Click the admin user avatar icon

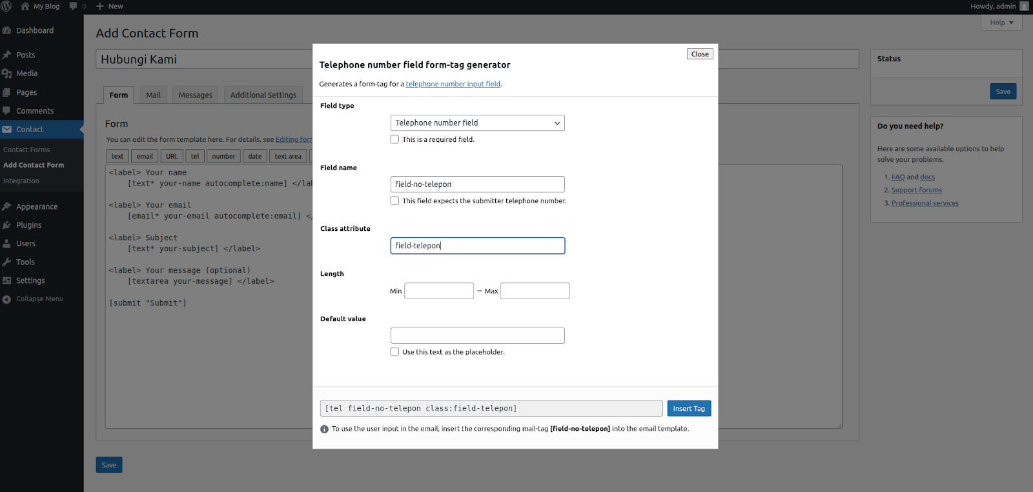pos(1024,6)
